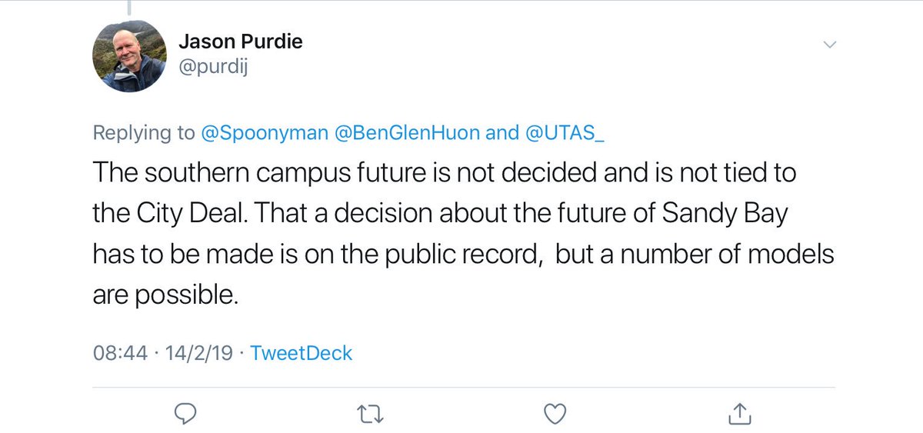Tap the tweet text about southern campus
This screenshot has height=433, width=923.
coord(464,234)
